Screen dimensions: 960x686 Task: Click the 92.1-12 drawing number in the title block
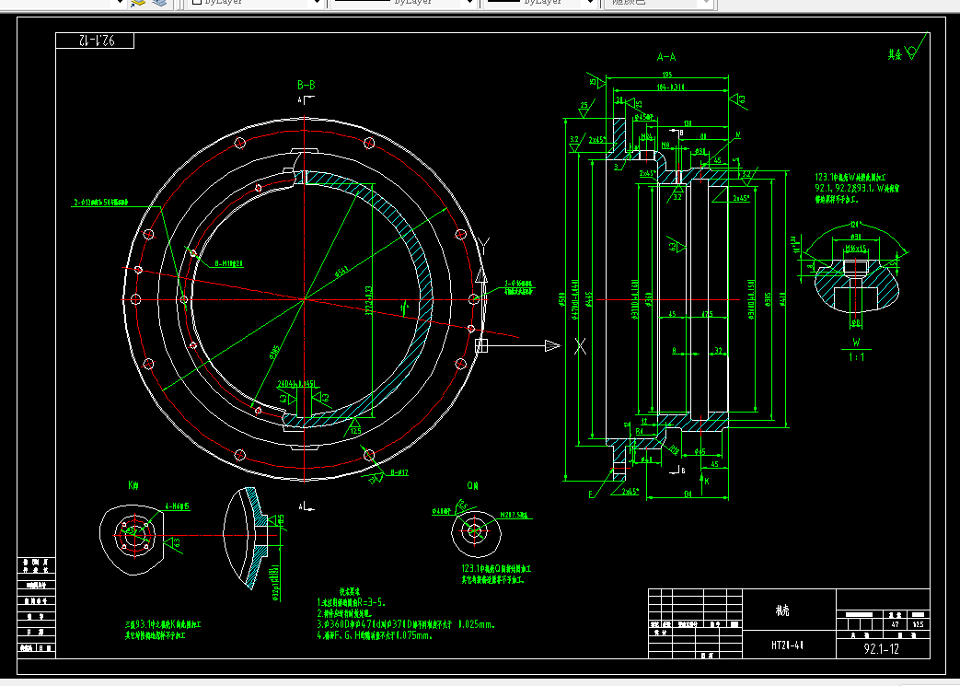click(881, 649)
